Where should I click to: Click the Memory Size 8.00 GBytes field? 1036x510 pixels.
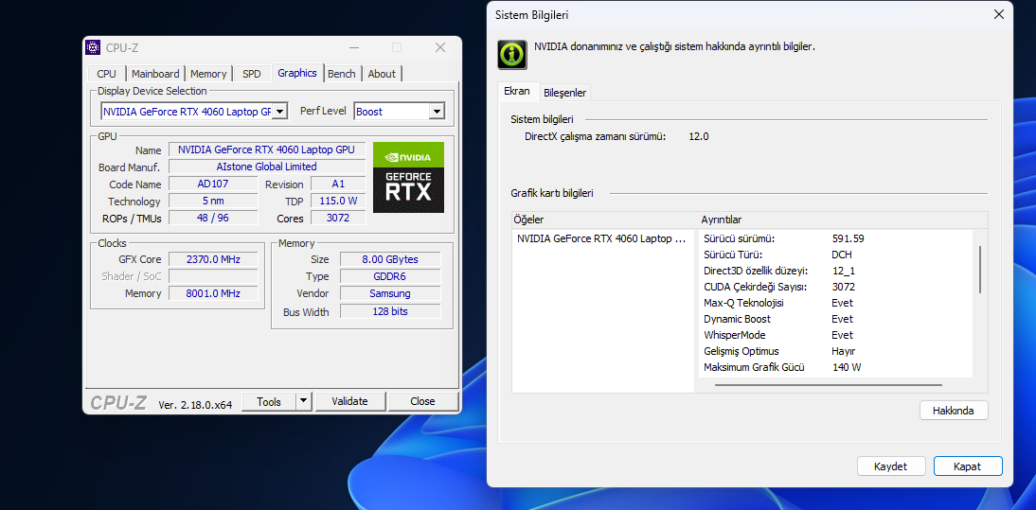coord(390,259)
